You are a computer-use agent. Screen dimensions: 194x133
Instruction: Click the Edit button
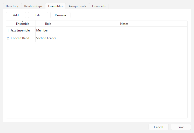tap(38, 15)
